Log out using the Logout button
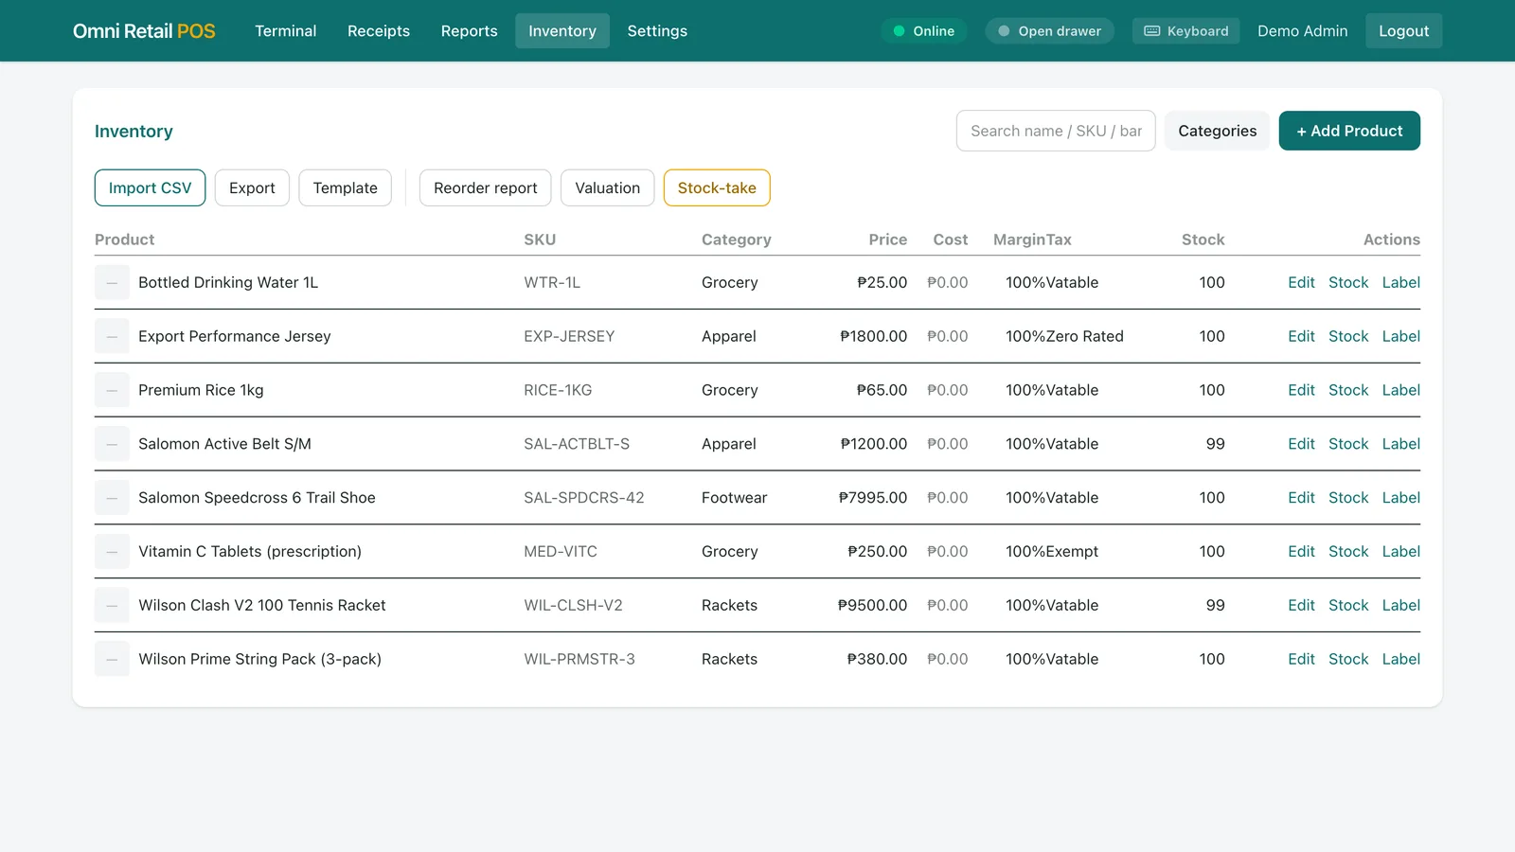The height and width of the screenshot is (852, 1515). [x=1403, y=31]
